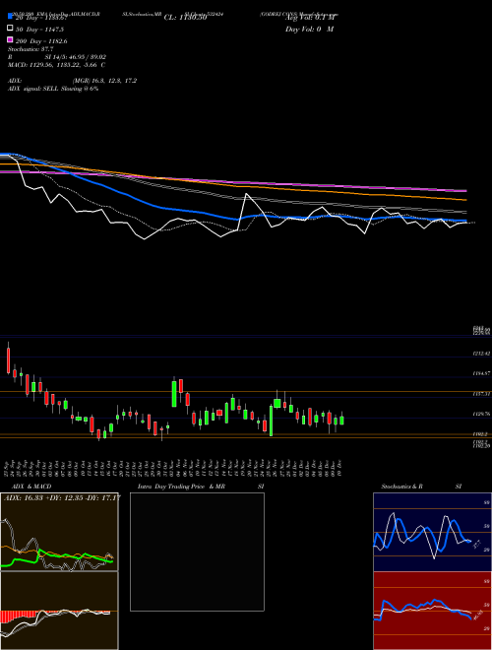The width and height of the screenshot is (492, 650).
Task: Click the MACD histogram red bars panel
Action: click(59, 611)
